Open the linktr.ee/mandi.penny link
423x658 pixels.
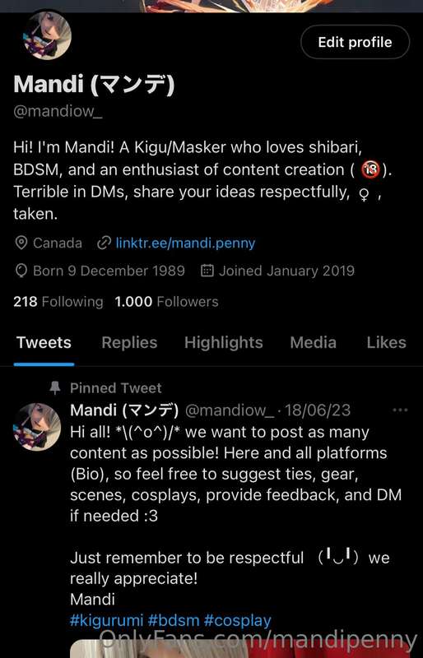pos(185,243)
